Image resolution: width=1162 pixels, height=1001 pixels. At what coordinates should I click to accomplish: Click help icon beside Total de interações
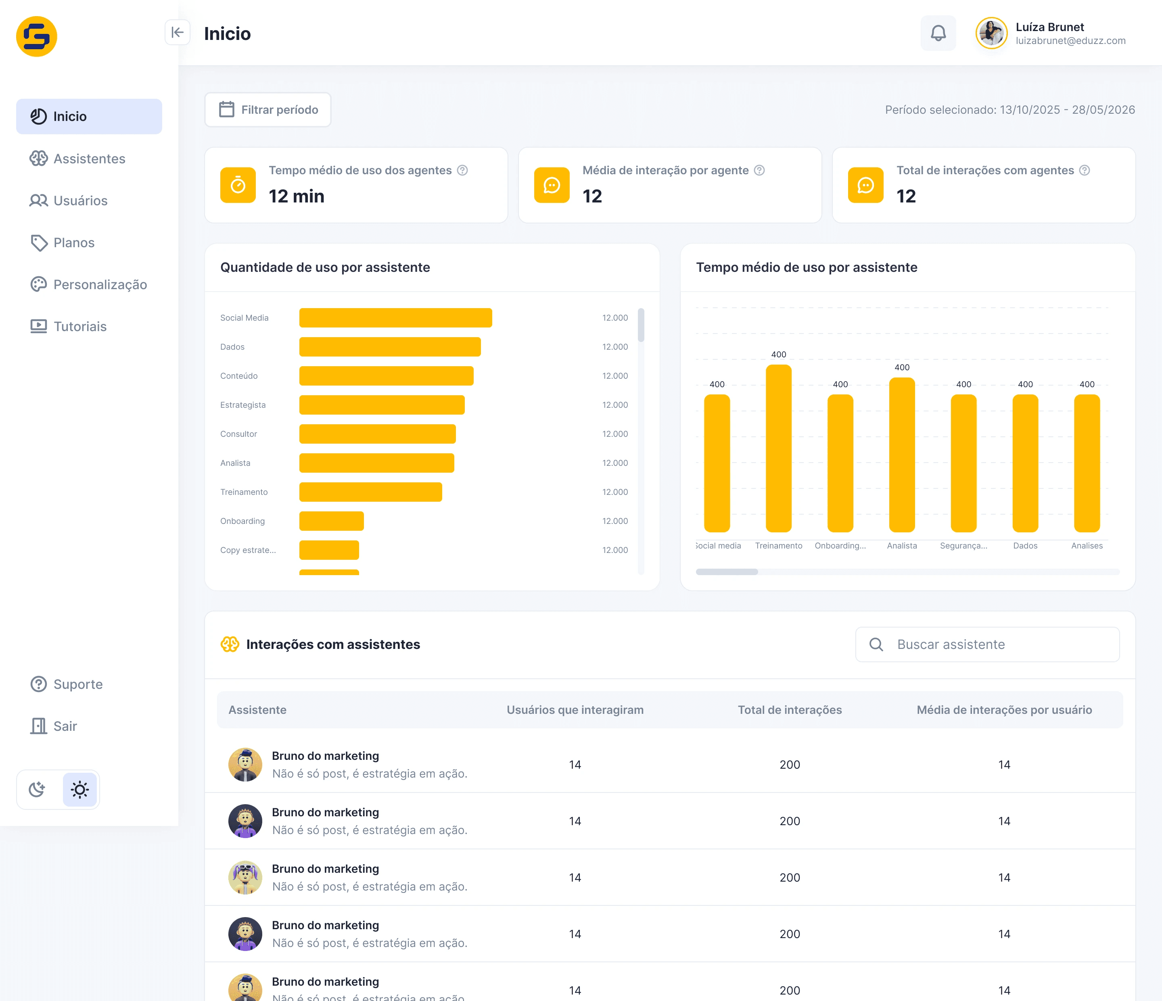click(x=1084, y=170)
